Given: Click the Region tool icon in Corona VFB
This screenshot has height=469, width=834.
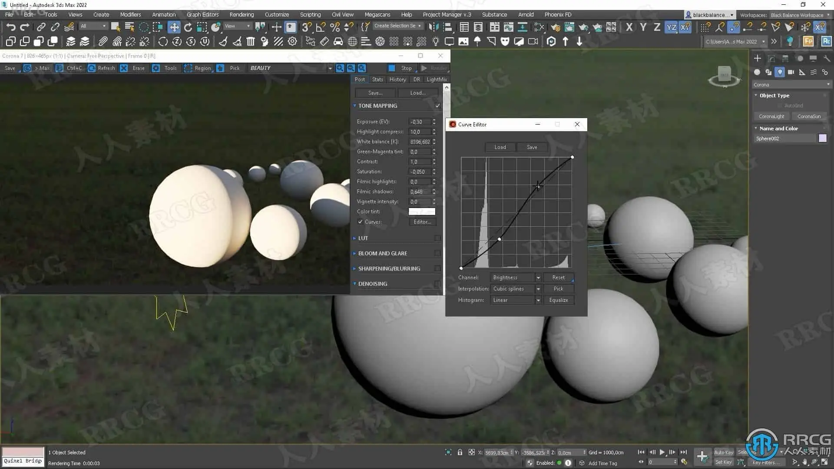Looking at the screenshot, I should point(188,68).
